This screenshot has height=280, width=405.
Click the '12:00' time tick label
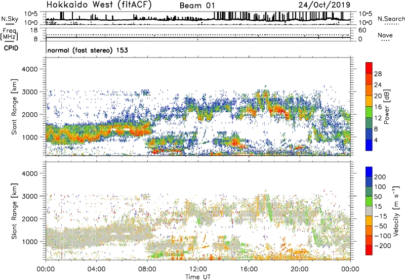point(198,269)
